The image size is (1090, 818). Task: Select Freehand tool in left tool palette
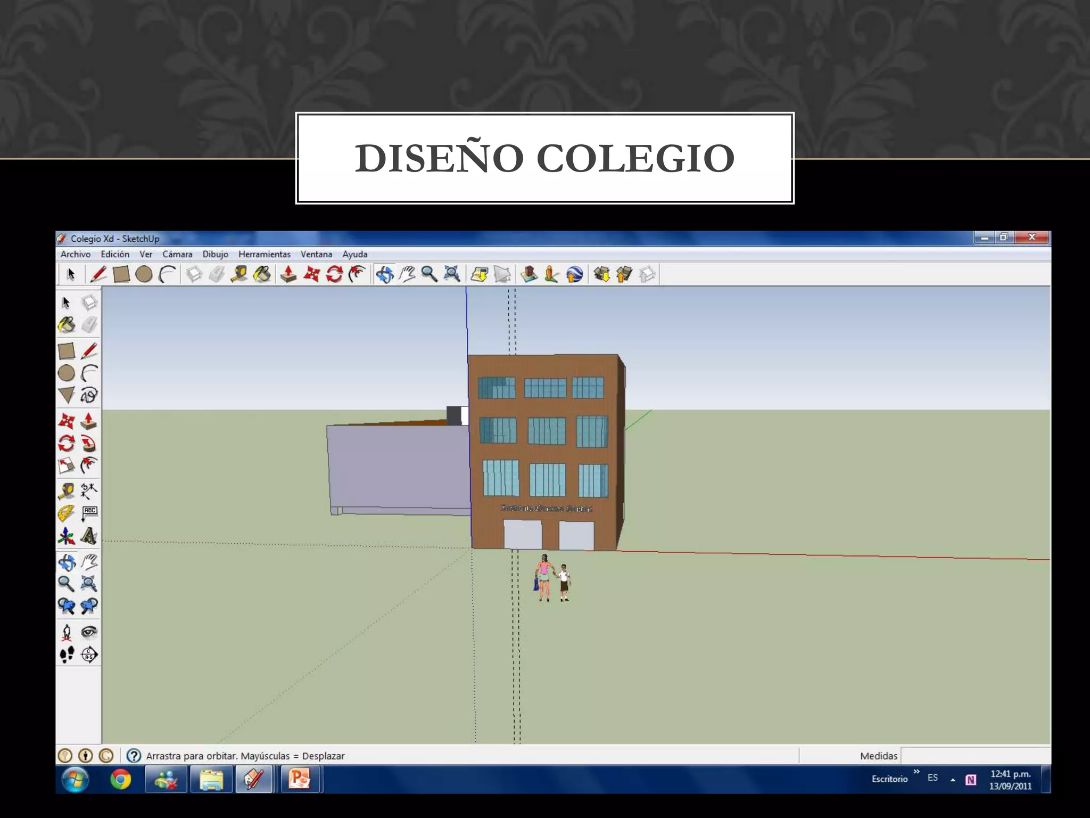point(89,395)
